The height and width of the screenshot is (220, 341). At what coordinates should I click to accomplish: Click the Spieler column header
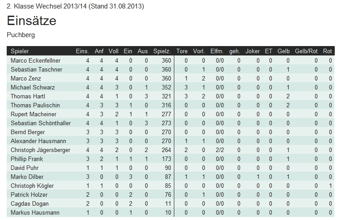(x=20, y=51)
